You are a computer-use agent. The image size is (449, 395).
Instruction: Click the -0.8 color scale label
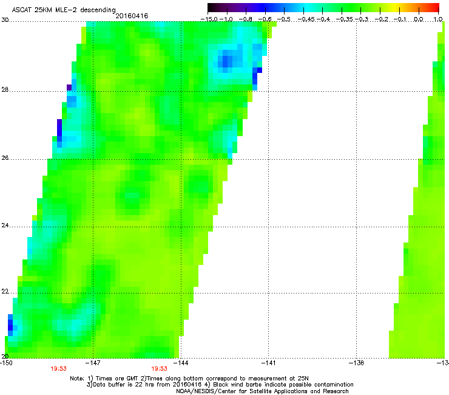[x=245, y=19]
